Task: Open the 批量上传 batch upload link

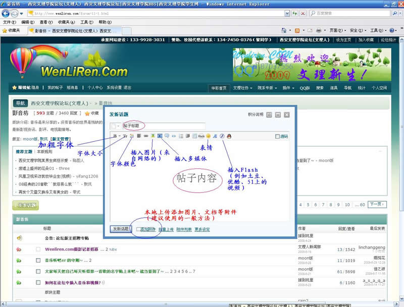Action: tap(166, 229)
